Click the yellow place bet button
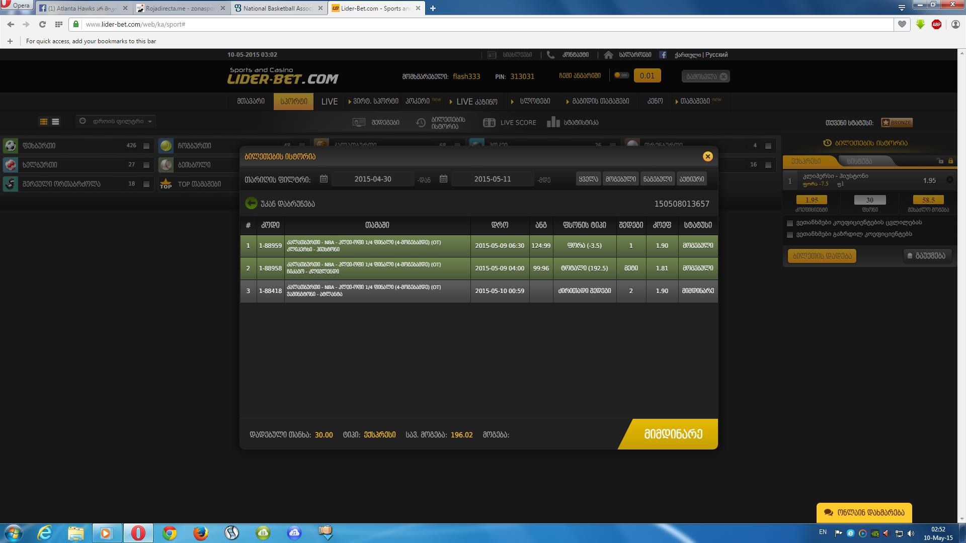Viewport: 966px width, 543px height. (822, 256)
